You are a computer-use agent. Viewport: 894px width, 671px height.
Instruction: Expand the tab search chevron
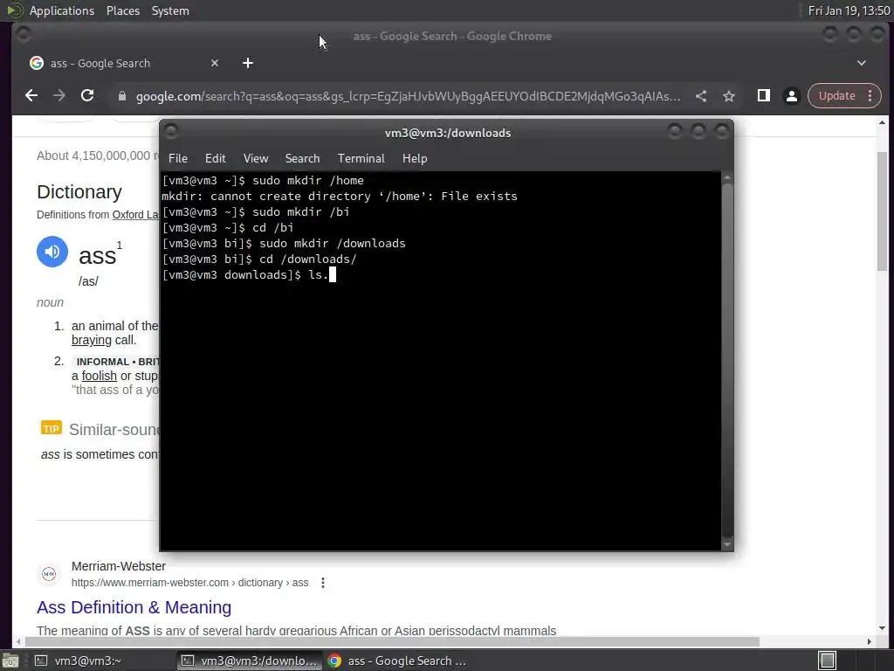click(862, 63)
